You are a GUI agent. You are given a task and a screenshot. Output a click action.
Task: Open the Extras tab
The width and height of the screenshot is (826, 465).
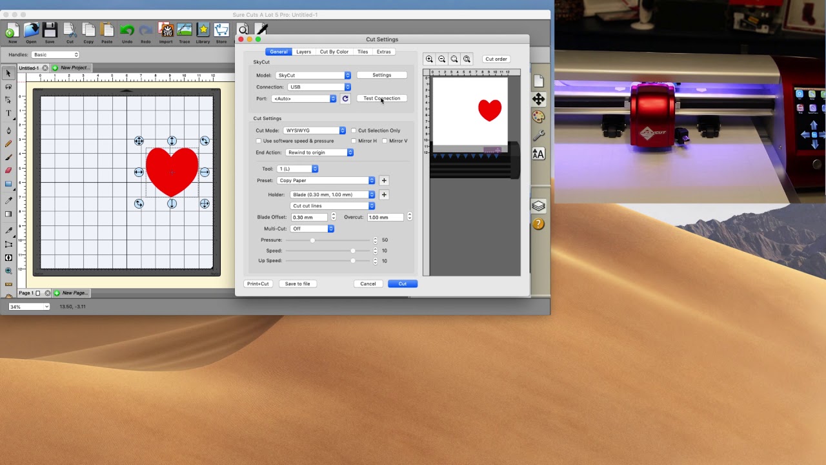(x=384, y=52)
